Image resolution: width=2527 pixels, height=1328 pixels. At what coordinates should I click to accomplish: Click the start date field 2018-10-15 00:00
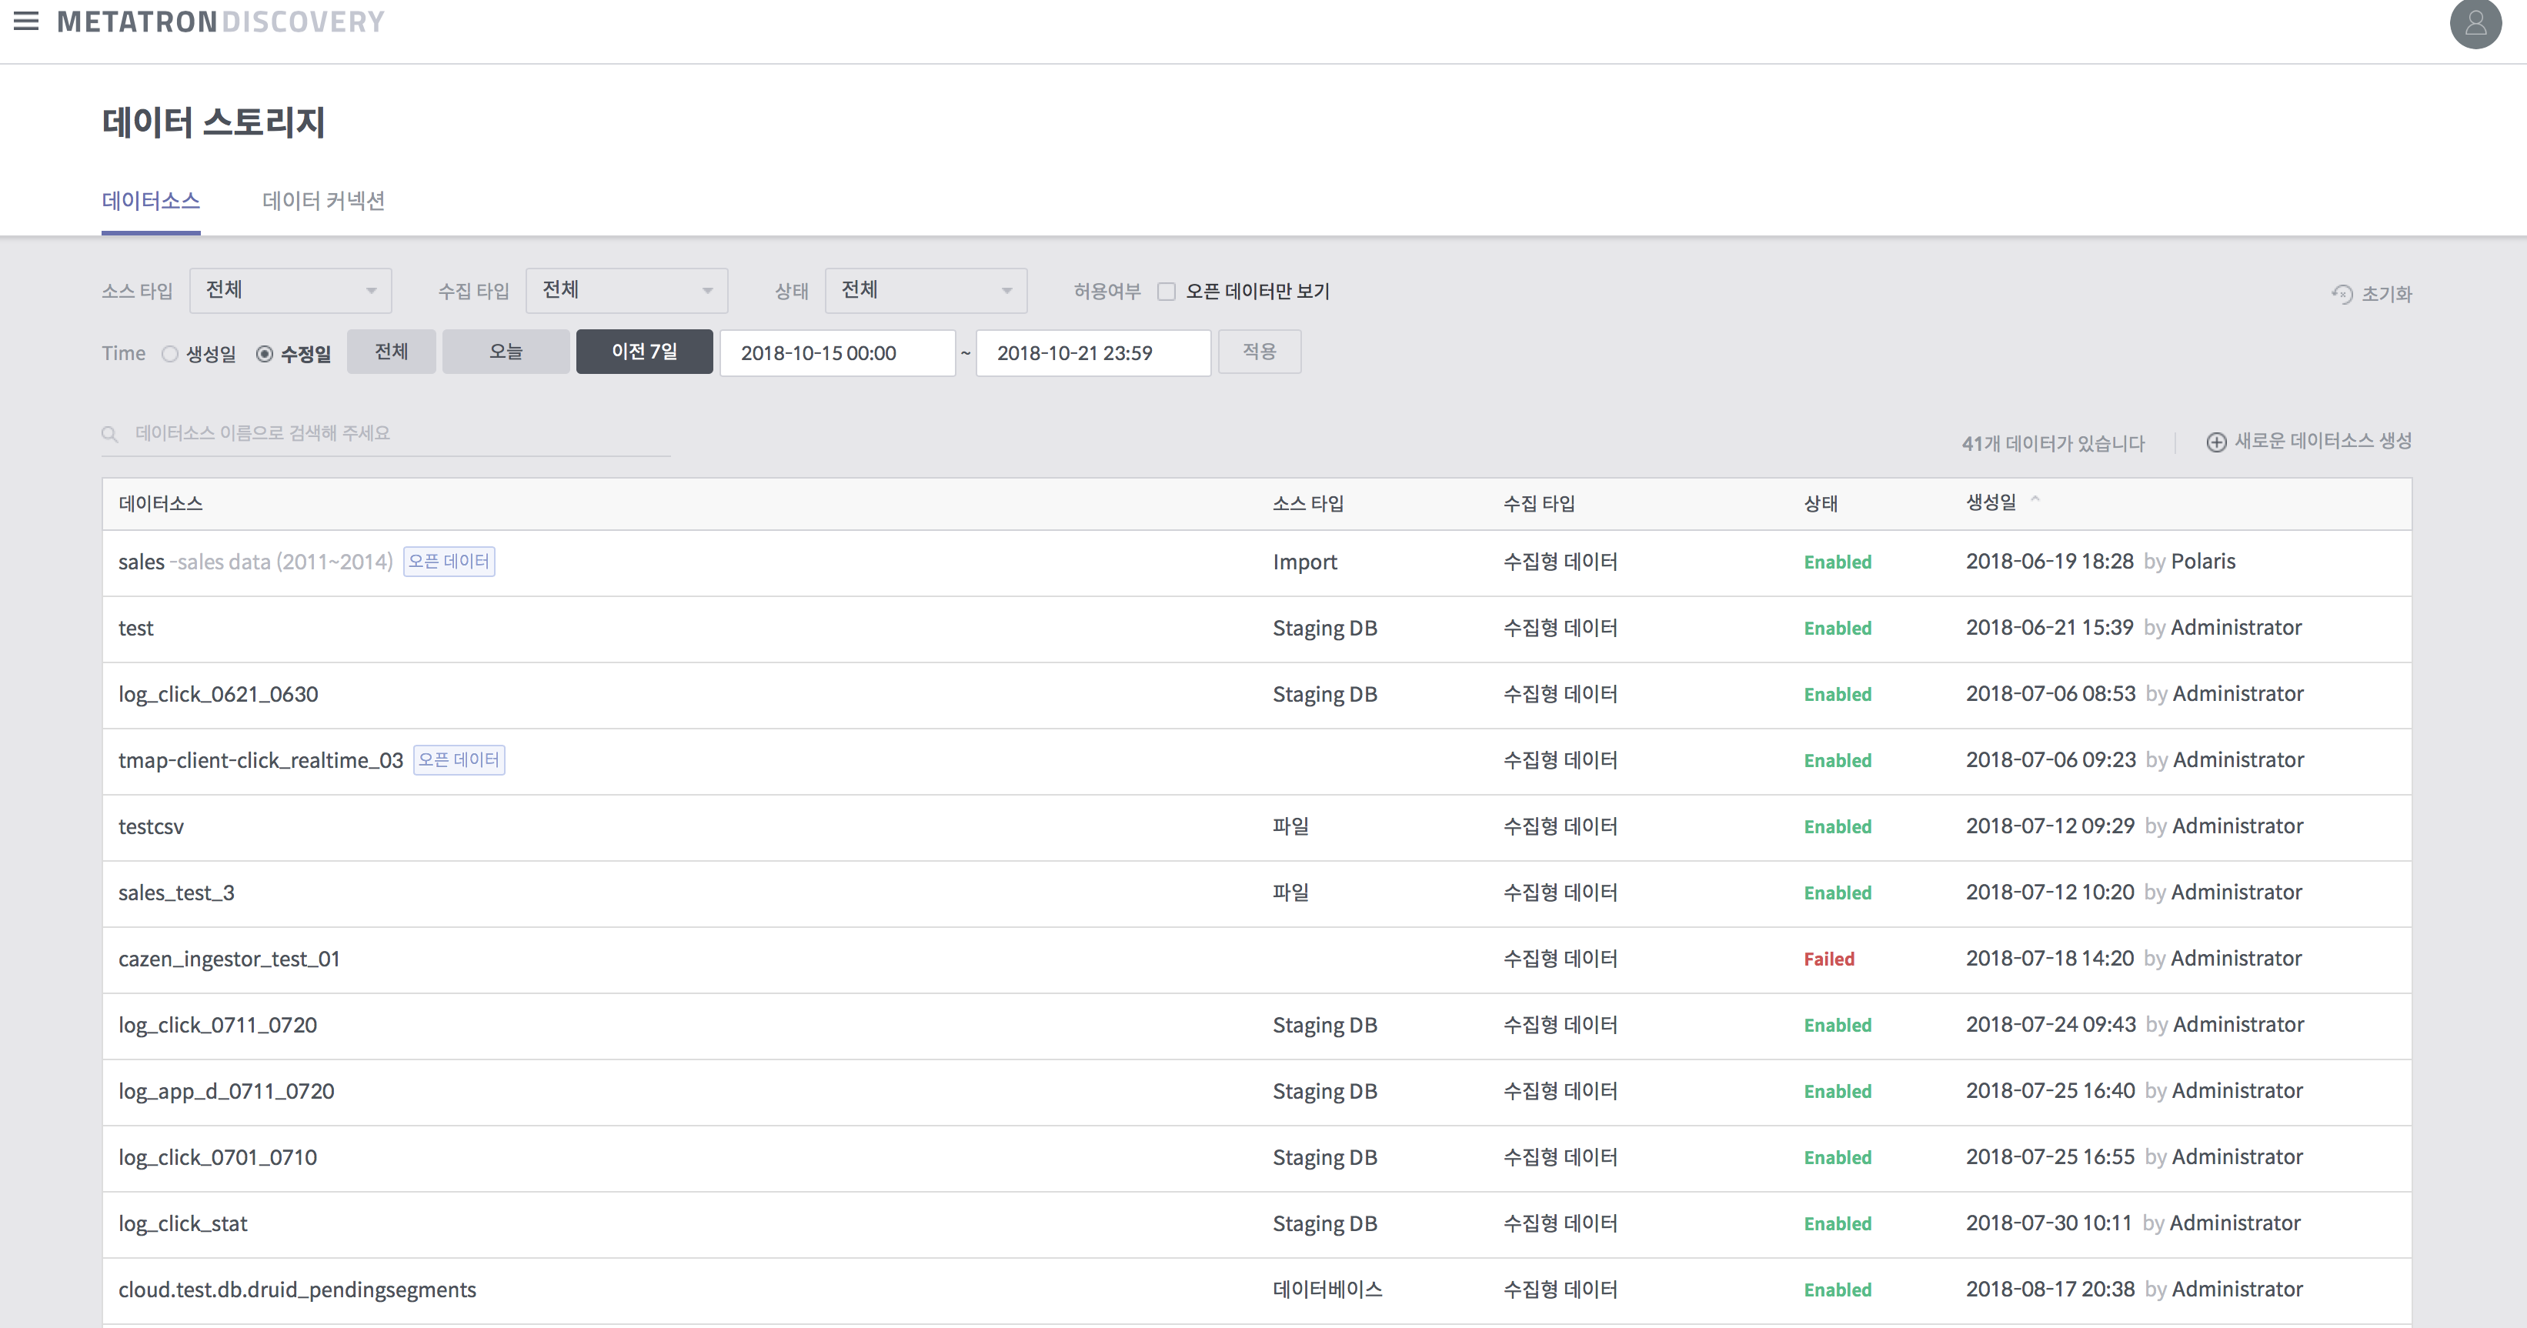coord(836,353)
